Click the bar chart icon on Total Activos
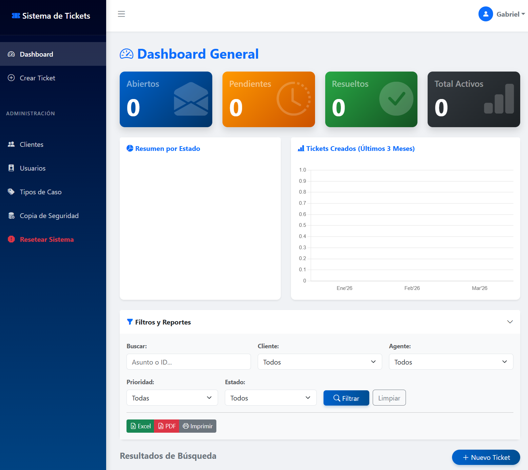Image resolution: width=528 pixels, height=470 pixels. (x=499, y=99)
